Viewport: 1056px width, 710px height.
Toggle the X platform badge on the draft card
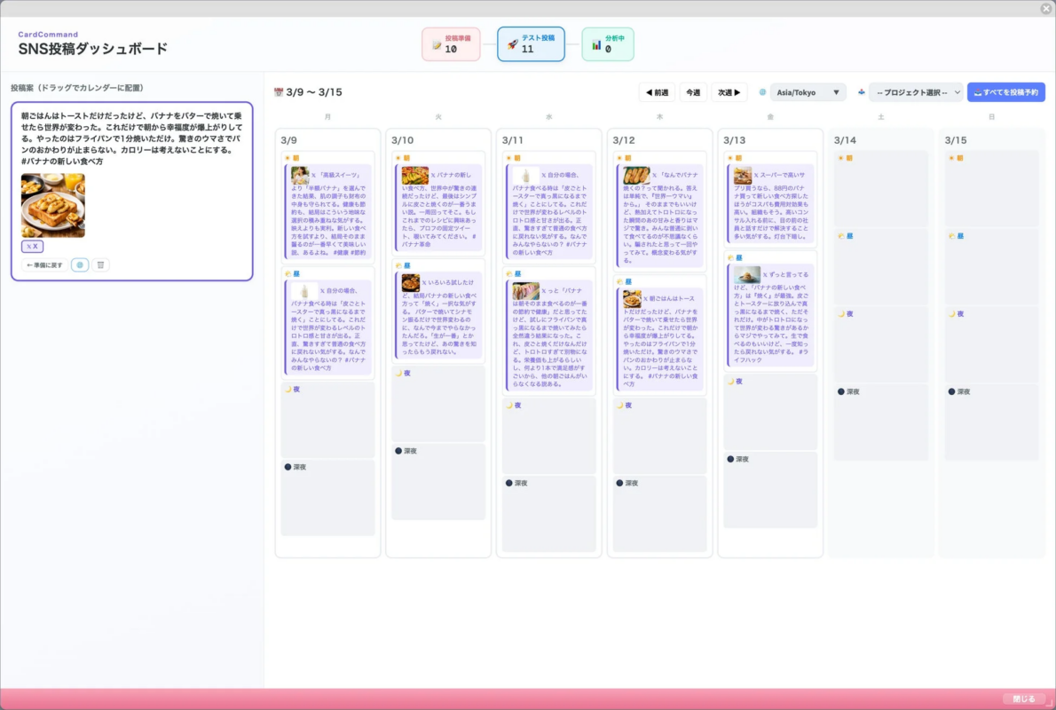point(32,246)
